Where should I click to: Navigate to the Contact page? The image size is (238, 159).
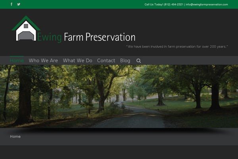tap(106, 60)
